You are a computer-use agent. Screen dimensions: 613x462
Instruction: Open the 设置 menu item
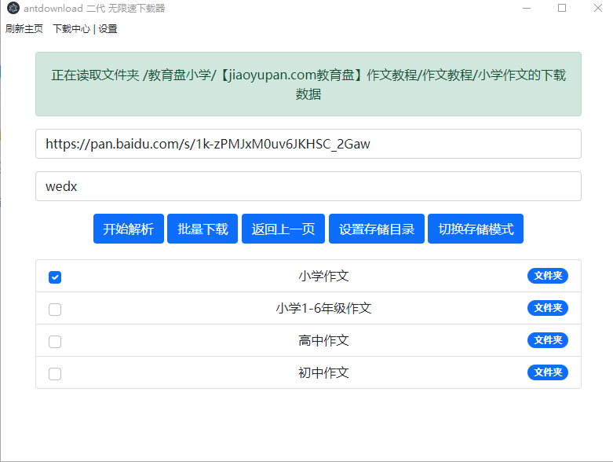108,28
